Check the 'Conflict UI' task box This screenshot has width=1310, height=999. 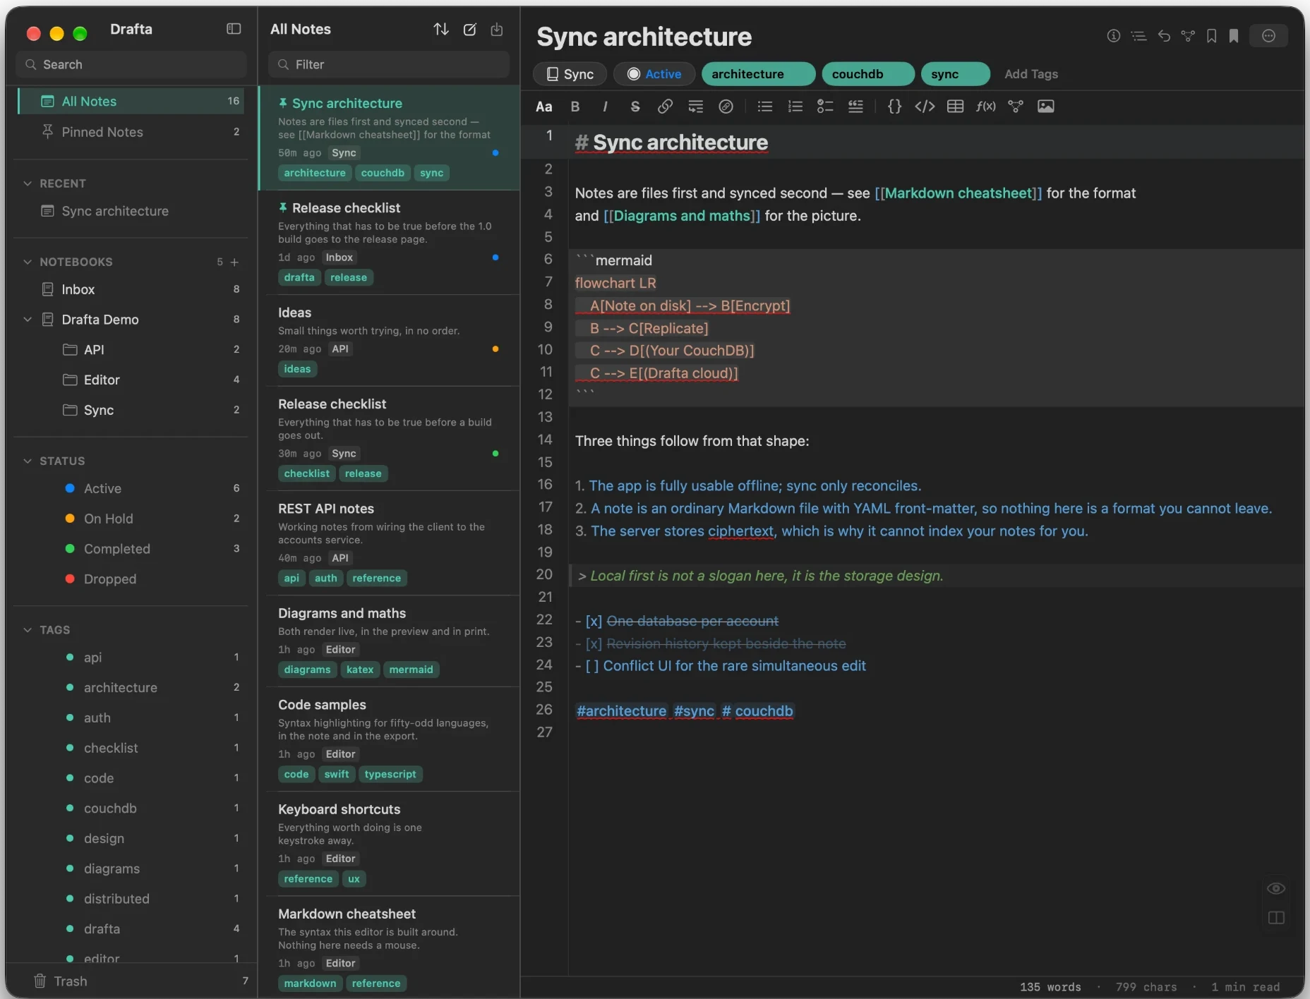[x=592, y=666]
